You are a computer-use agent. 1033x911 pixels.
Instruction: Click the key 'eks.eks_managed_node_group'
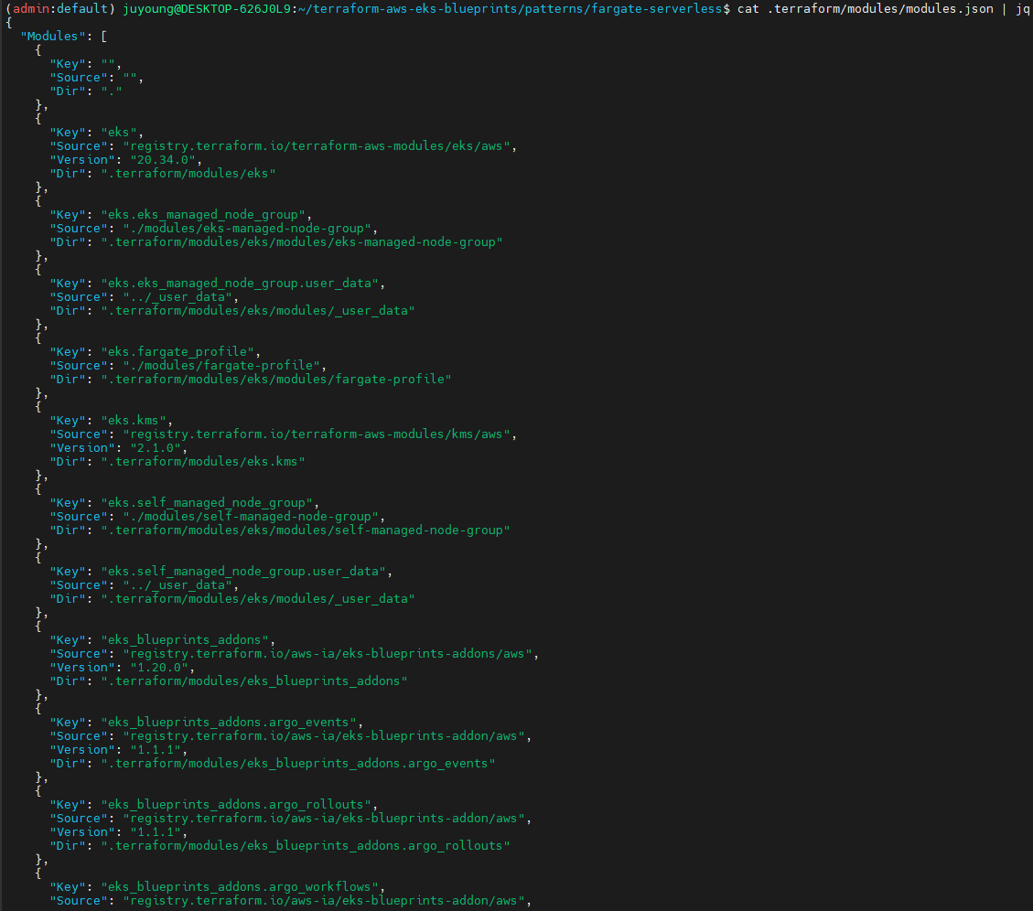[x=203, y=215]
